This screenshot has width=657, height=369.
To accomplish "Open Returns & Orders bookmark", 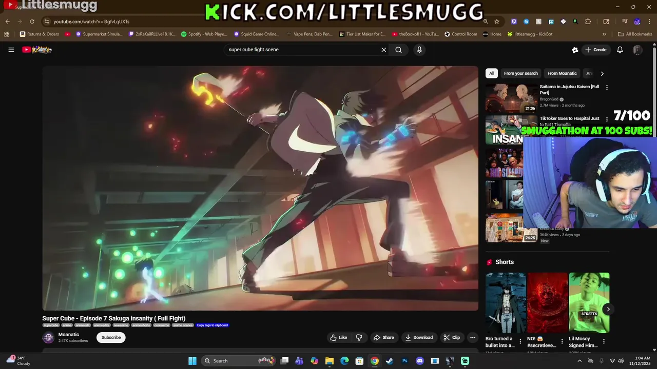I will tap(40, 34).
